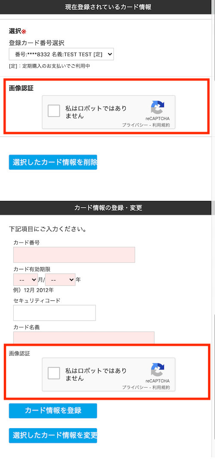Click the 現在登録されているカード情報 header bar

coord(106,7)
